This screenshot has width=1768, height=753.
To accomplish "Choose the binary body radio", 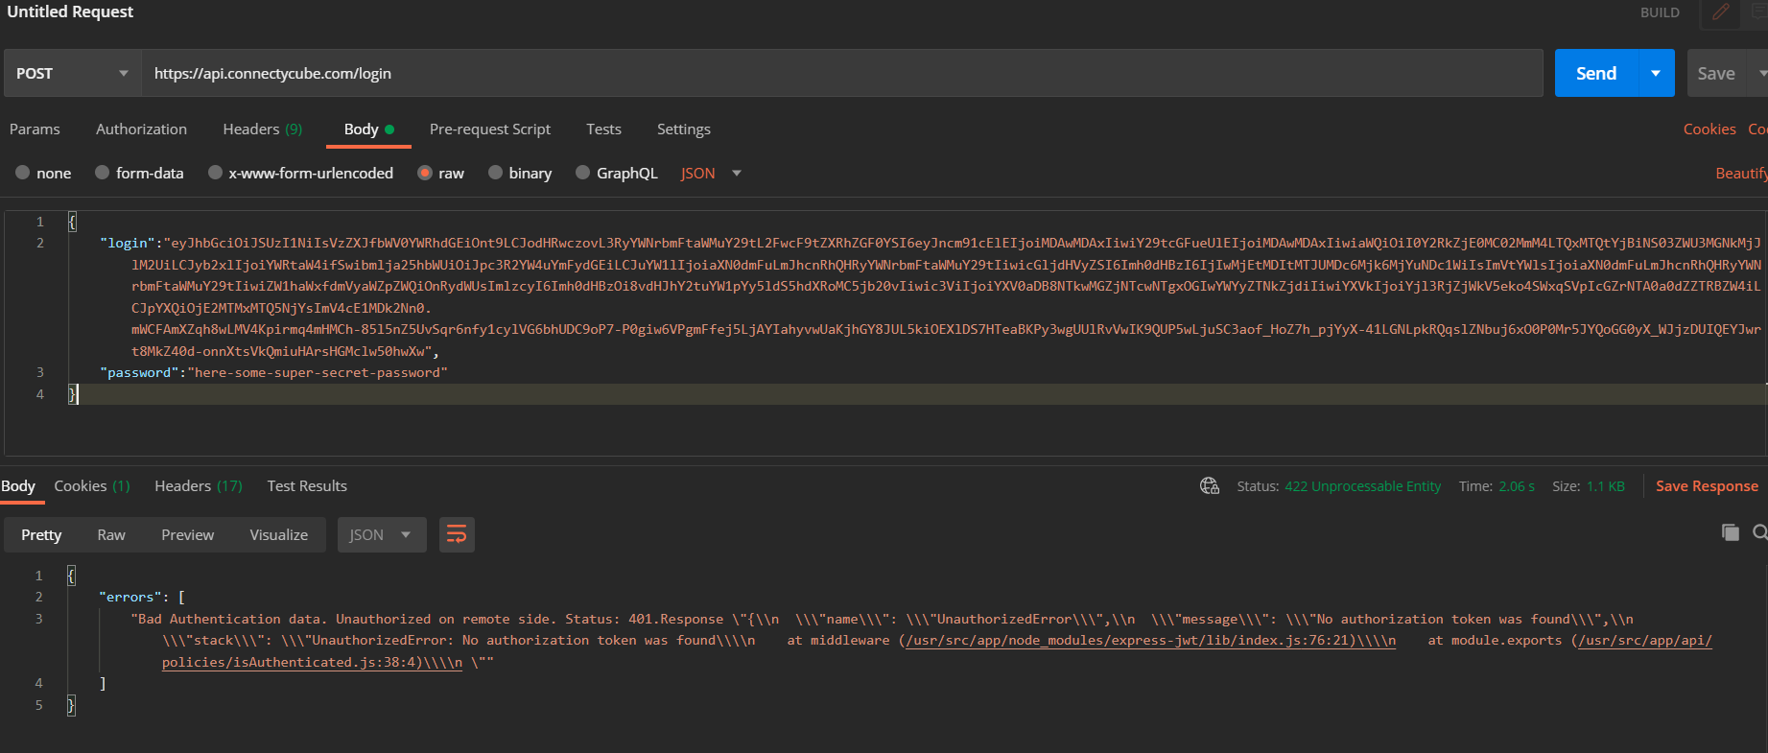I will pyautogui.click(x=496, y=173).
